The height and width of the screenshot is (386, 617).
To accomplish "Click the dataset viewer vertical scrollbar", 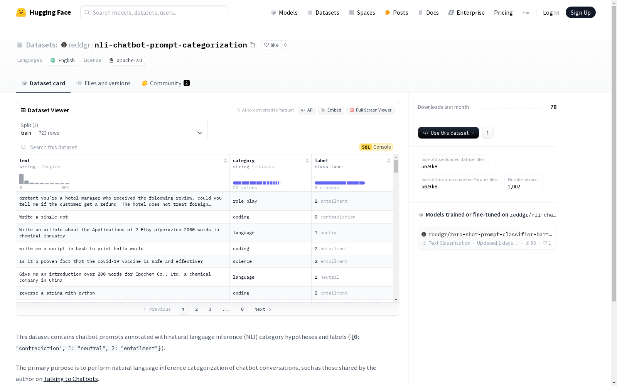I will click(396, 228).
